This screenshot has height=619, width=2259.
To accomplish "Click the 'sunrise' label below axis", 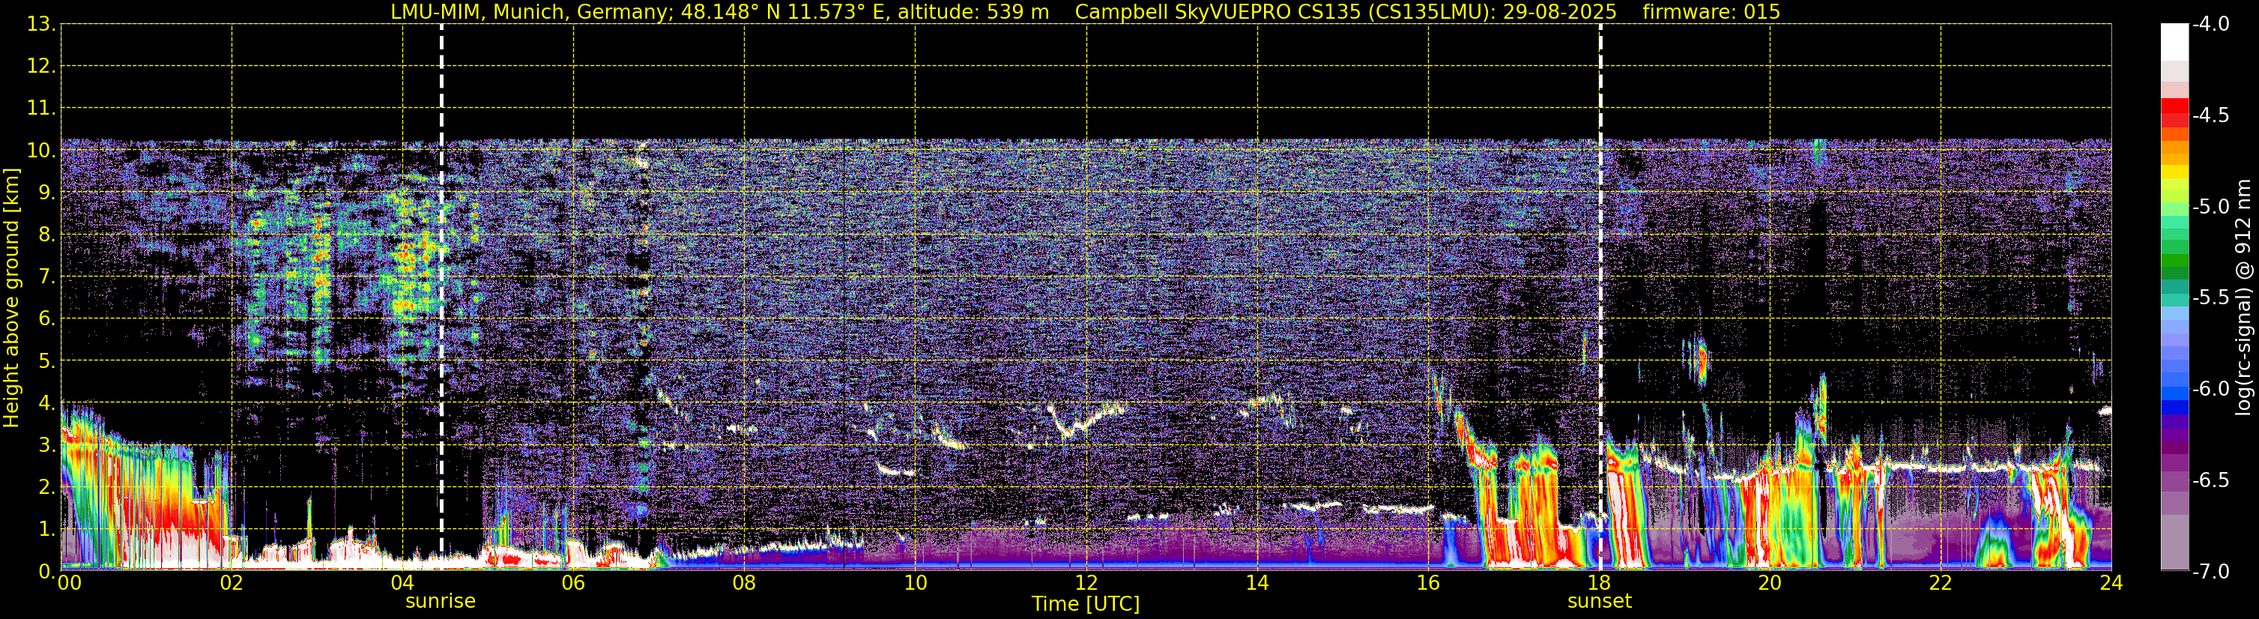I will (x=441, y=602).
